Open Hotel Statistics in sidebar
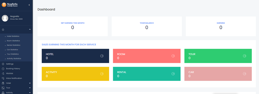 pos(13,36)
